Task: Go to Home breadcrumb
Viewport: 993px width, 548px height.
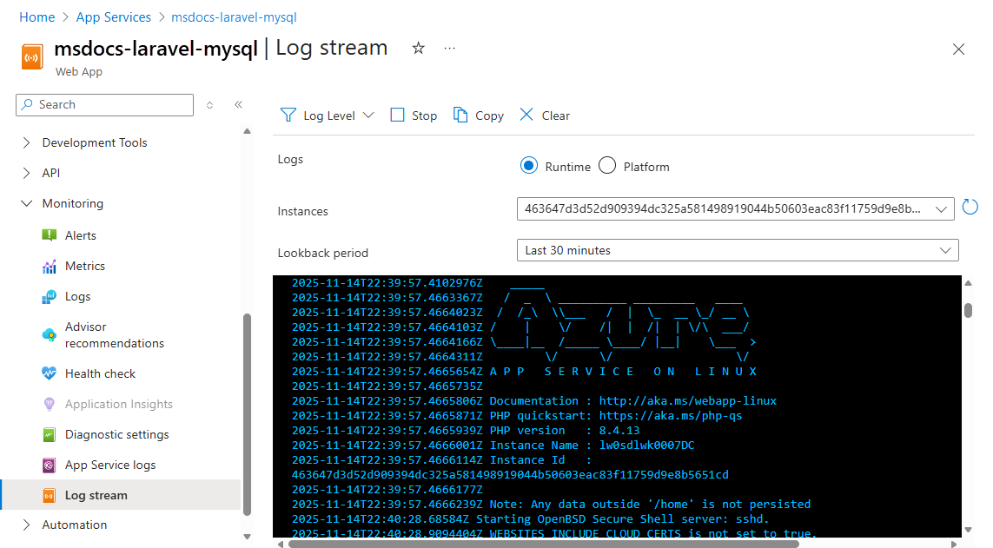Action: click(x=36, y=17)
